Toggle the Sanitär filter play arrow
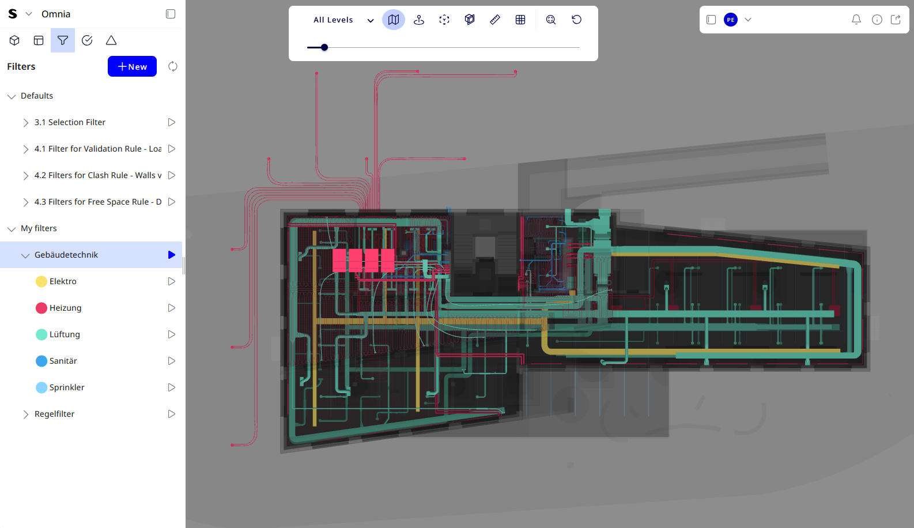Screen dimensions: 914x528 pos(171,361)
